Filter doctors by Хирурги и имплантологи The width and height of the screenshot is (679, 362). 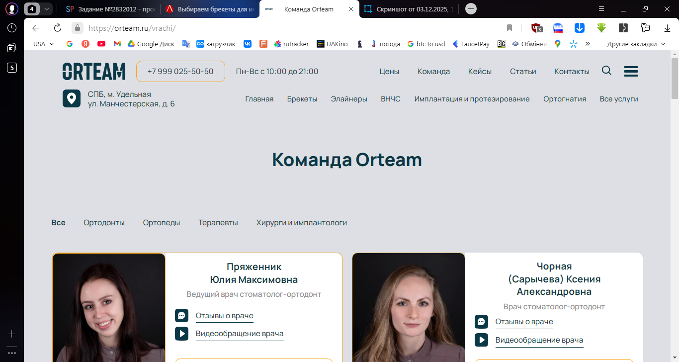(301, 223)
